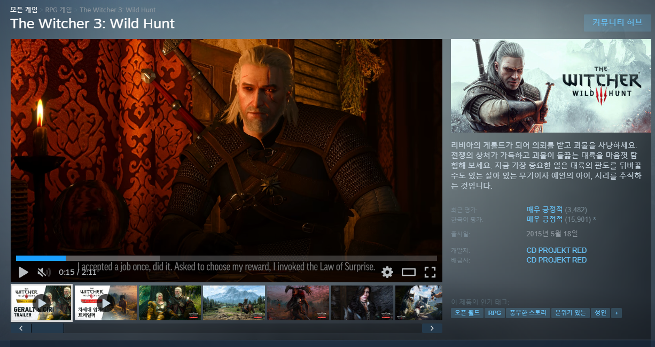Play the trailer video
Viewport: 655px width, 347px height.
[x=23, y=272]
